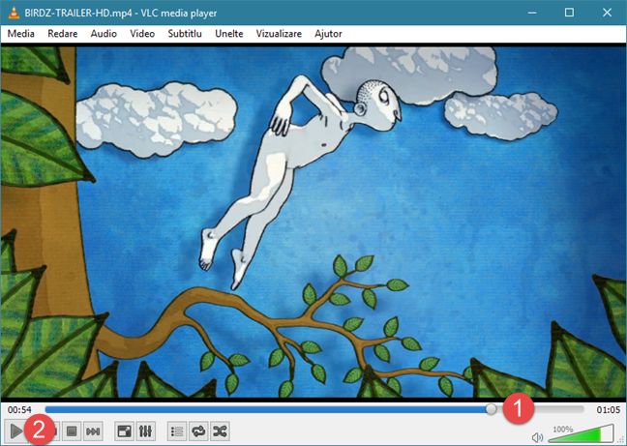This screenshot has height=446, width=627.
Task: Open the Video menu
Action: click(x=142, y=34)
